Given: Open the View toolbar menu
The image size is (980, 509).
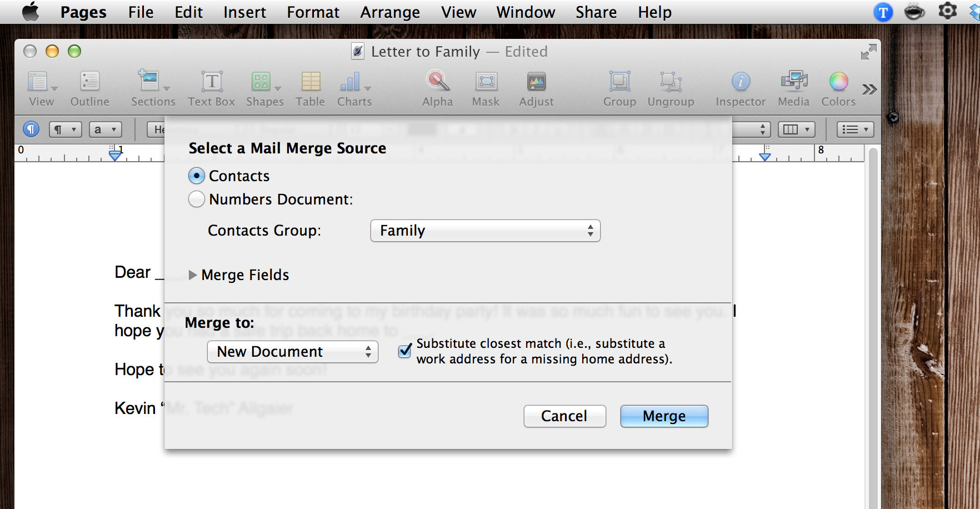Looking at the screenshot, I should point(42,88).
